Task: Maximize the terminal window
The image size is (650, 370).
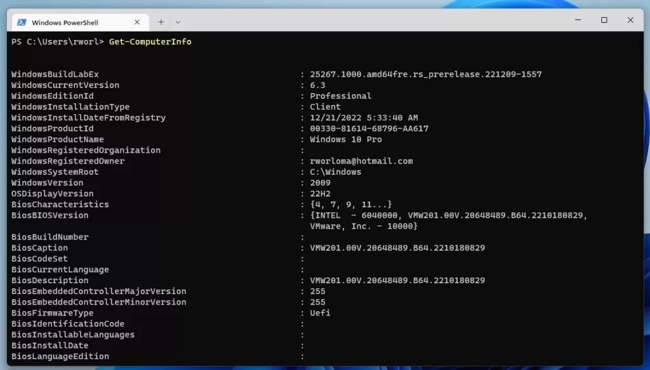Action: (x=604, y=20)
